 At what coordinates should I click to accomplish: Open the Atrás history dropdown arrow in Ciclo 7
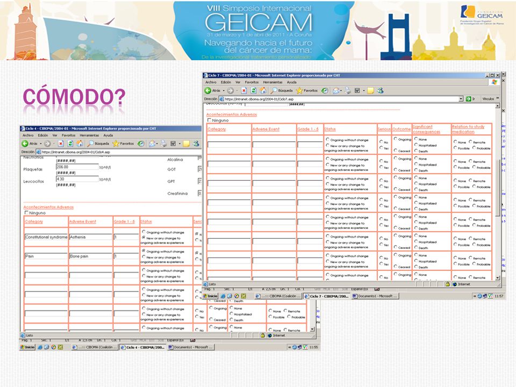pos(224,90)
